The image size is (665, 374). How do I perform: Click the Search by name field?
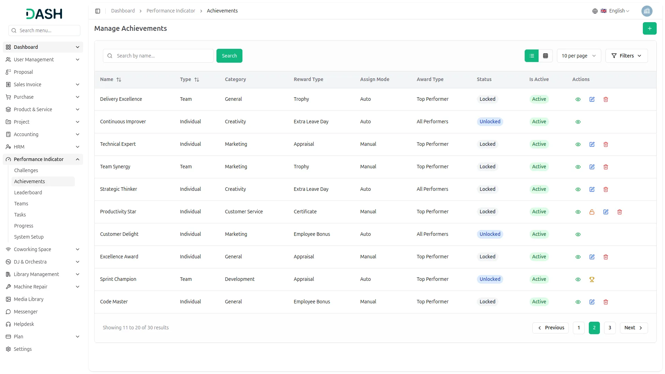[x=163, y=56]
